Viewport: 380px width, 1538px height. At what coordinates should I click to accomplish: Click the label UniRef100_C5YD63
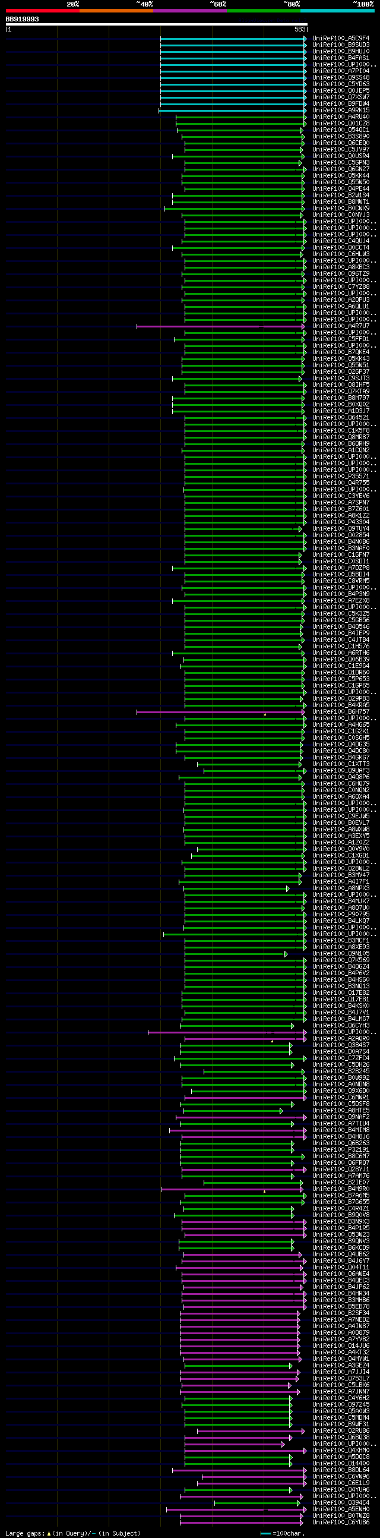click(x=341, y=84)
